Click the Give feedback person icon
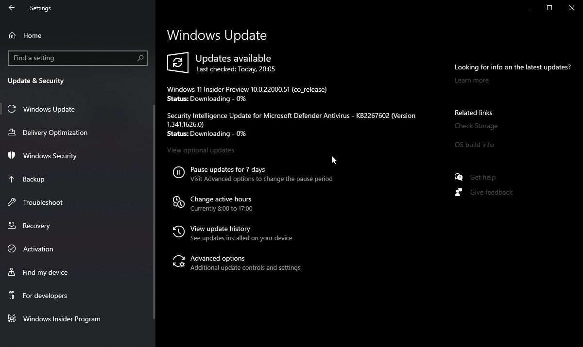The width and height of the screenshot is (583, 347). pos(459,192)
